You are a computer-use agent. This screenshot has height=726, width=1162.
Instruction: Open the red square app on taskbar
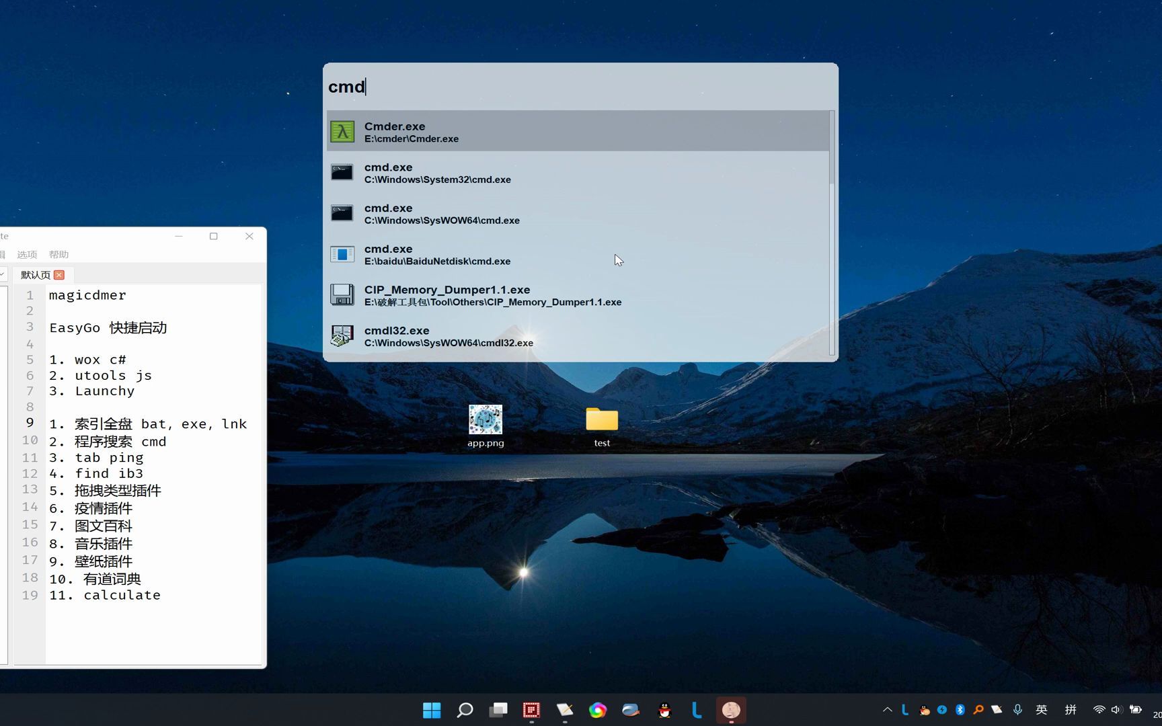click(531, 710)
